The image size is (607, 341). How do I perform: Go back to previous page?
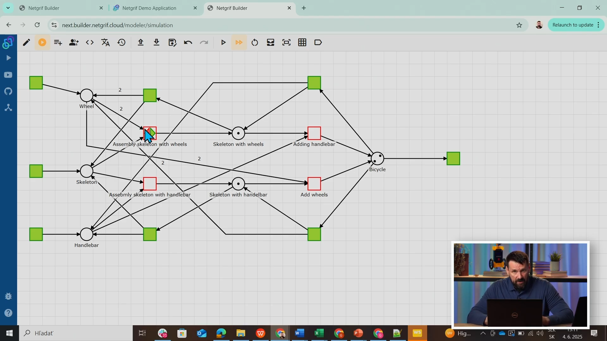(9, 25)
